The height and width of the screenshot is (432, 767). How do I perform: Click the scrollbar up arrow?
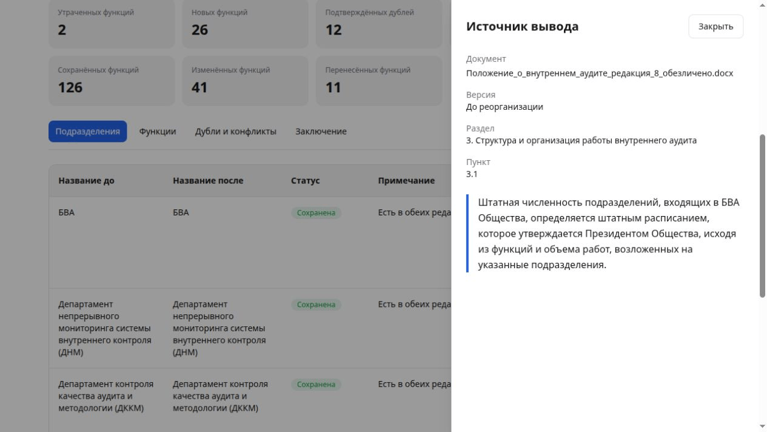(x=762, y=5)
